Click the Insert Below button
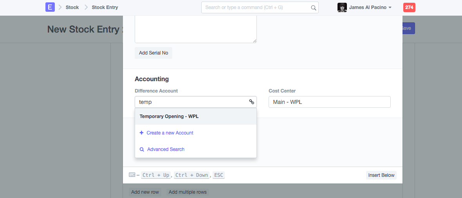 (x=381, y=175)
